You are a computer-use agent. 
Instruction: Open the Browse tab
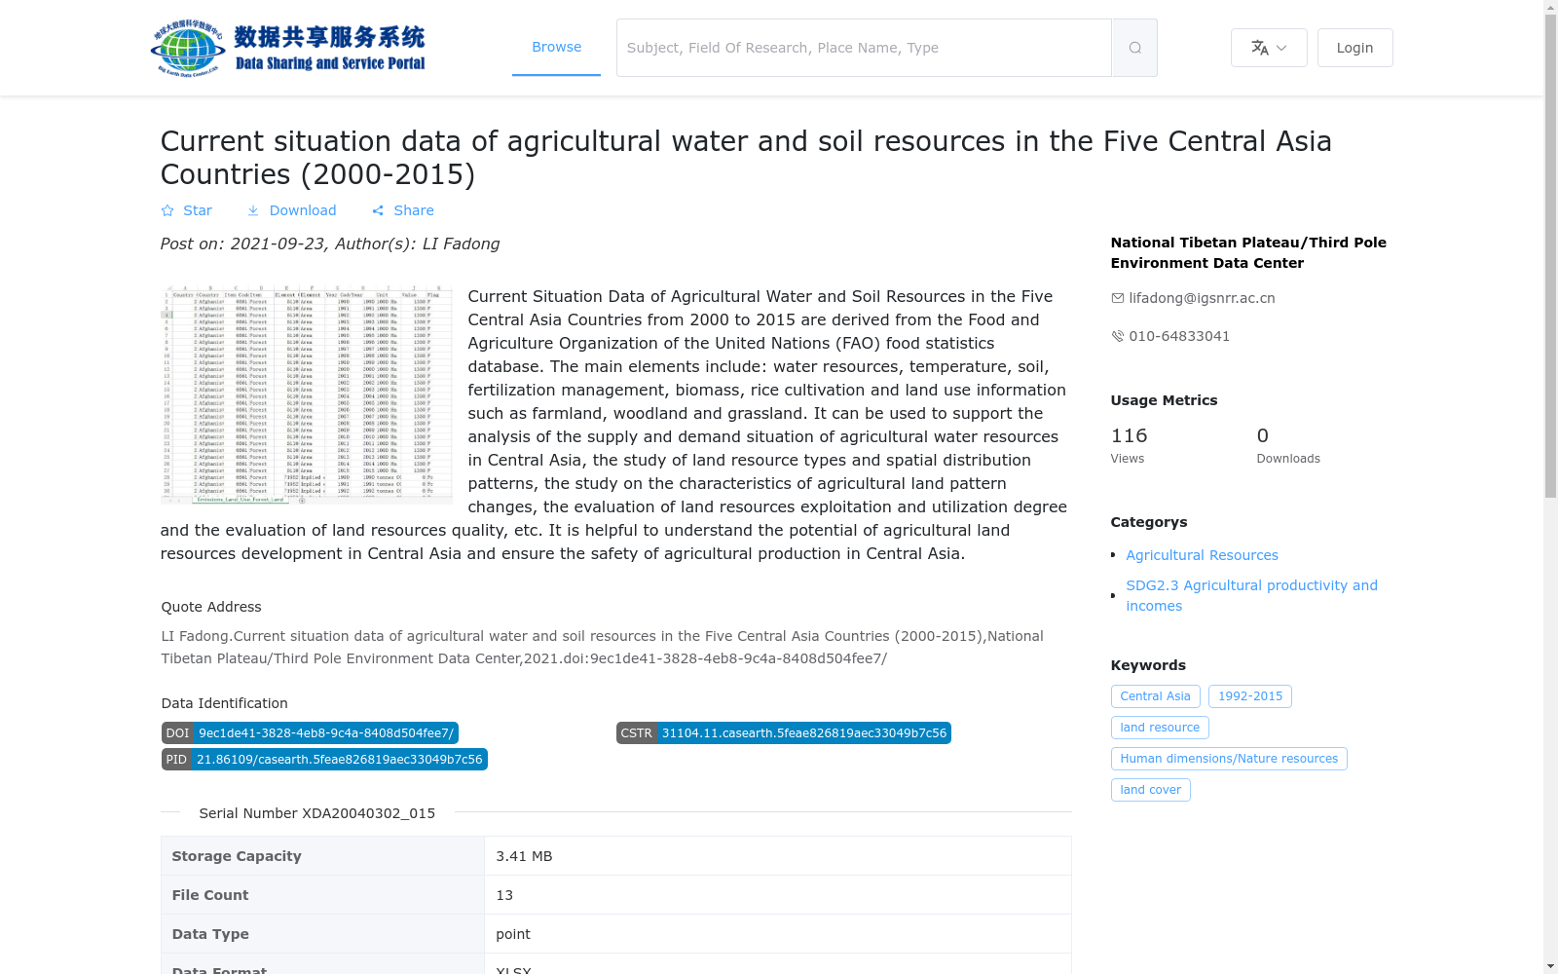coord(556,47)
